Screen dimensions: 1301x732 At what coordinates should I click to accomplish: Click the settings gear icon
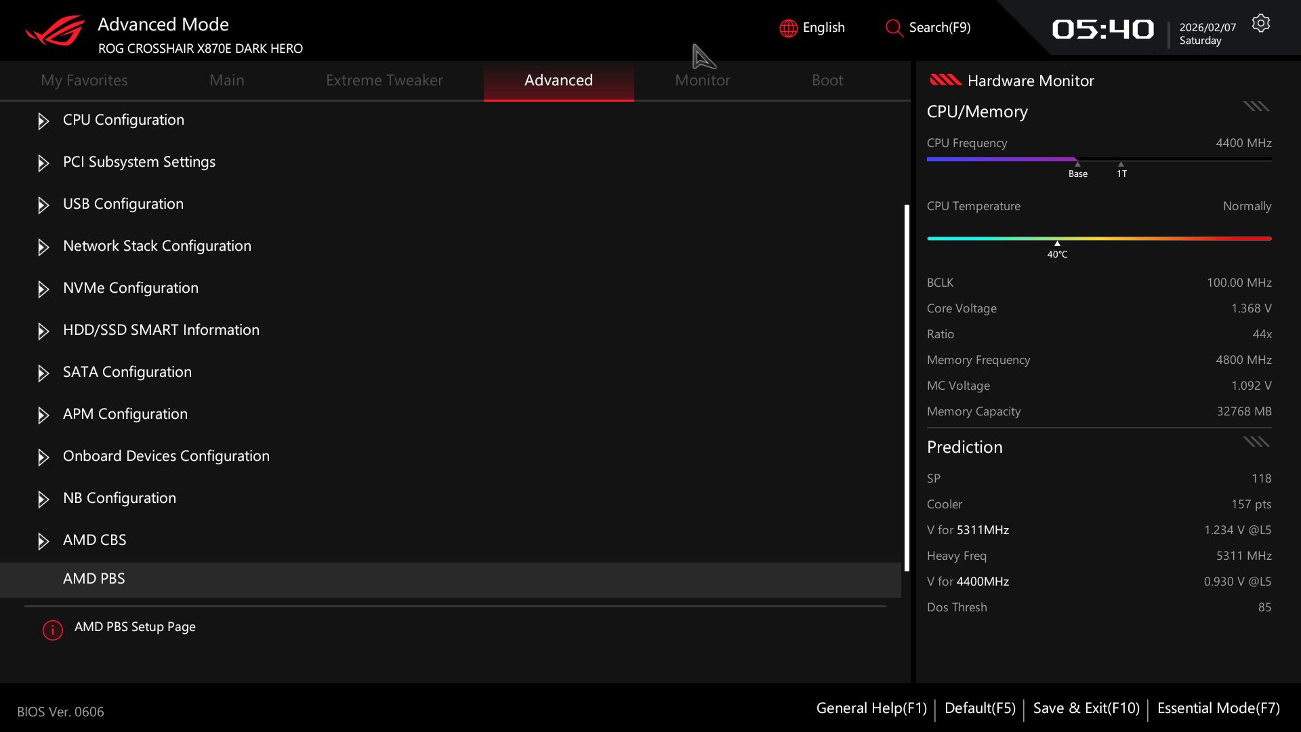pos(1260,24)
